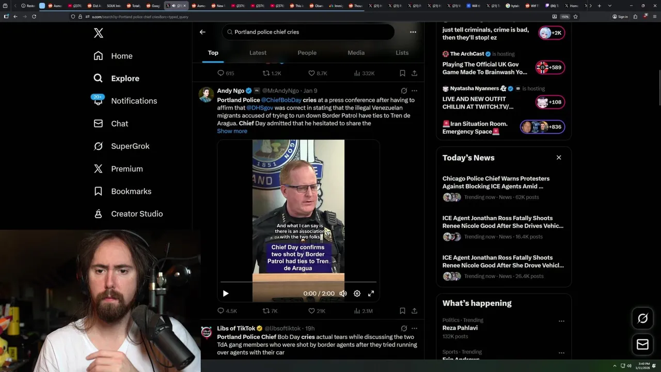Like Andy Ngo post with 21K likes
The width and height of the screenshot is (661, 372).
[317, 311]
